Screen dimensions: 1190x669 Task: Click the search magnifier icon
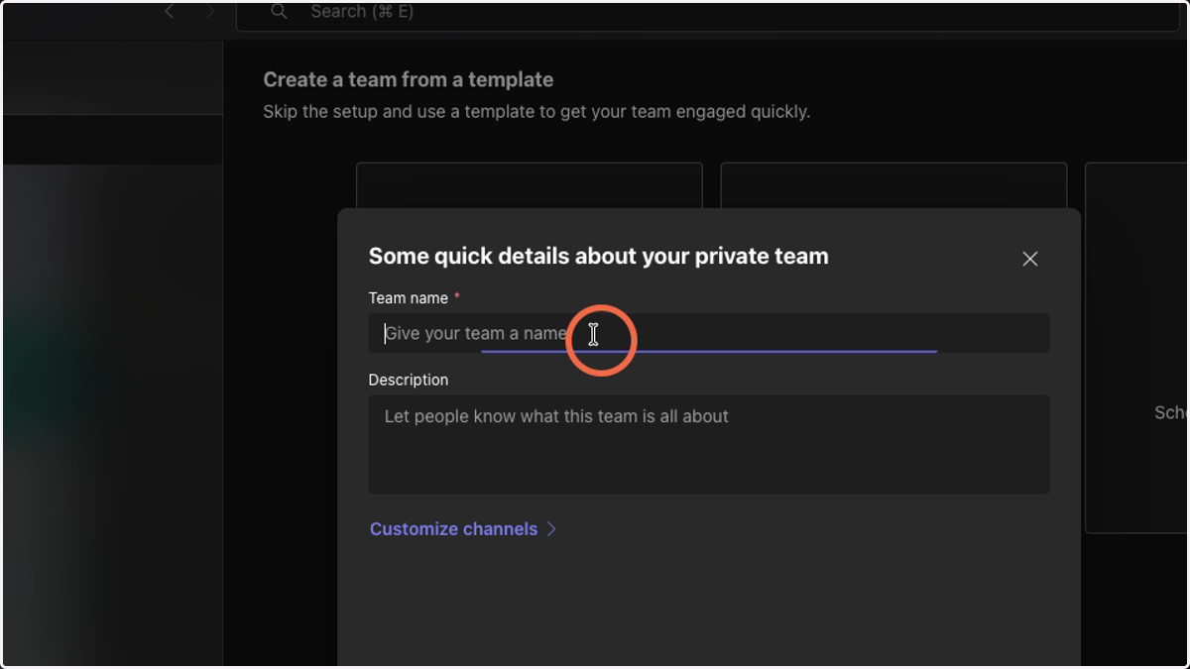tap(280, 12)
